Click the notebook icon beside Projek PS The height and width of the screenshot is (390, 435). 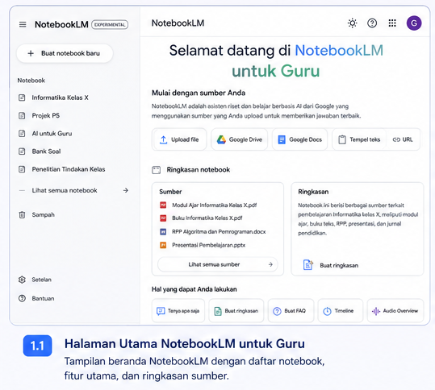[22, 115]
